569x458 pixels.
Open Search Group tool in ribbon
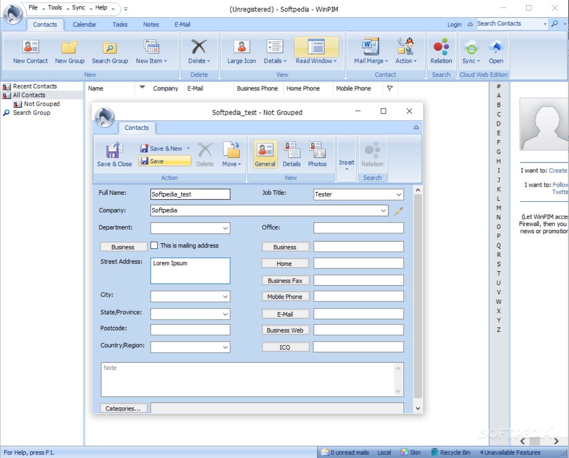pos(110,52)
